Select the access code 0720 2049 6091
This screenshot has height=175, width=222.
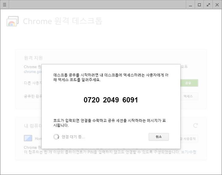tap(111, 100)
